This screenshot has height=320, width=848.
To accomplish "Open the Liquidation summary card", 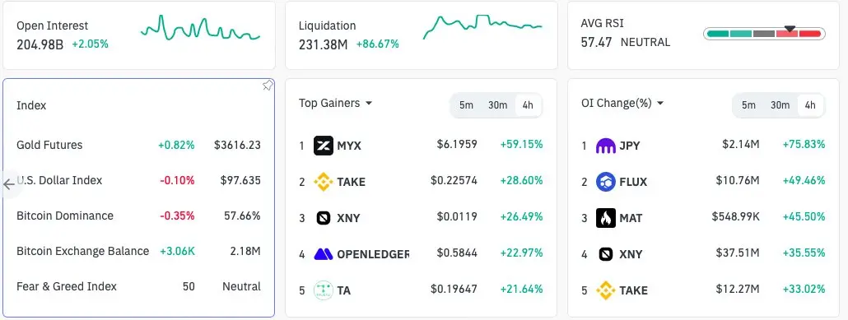I will tap(422, 35).
